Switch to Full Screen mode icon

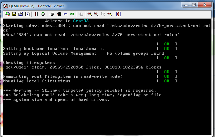coord(118,14)
